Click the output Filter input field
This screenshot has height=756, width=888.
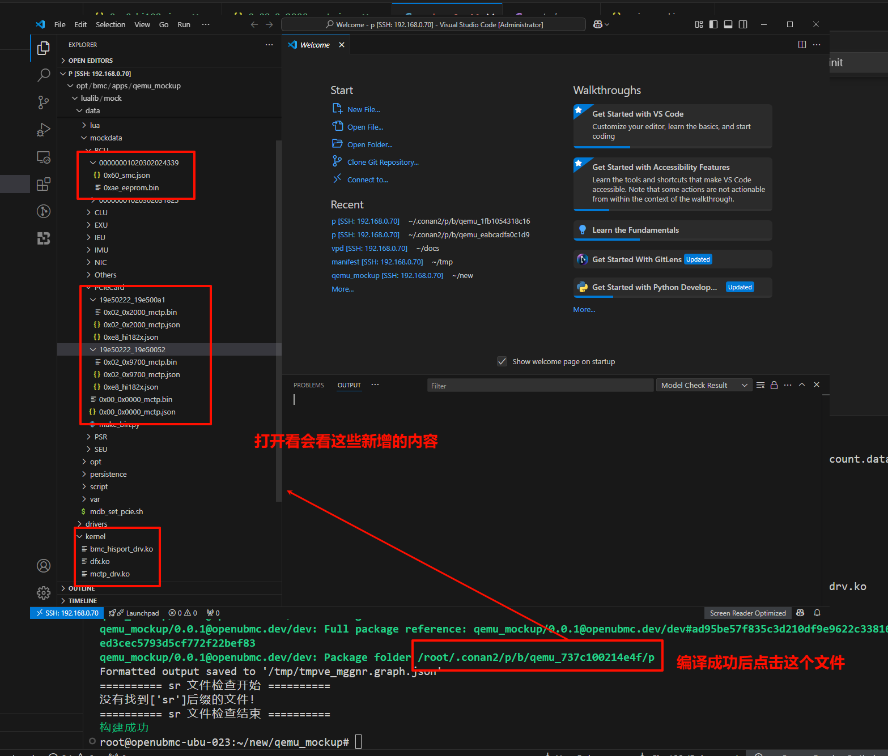[x=539, y=386]
